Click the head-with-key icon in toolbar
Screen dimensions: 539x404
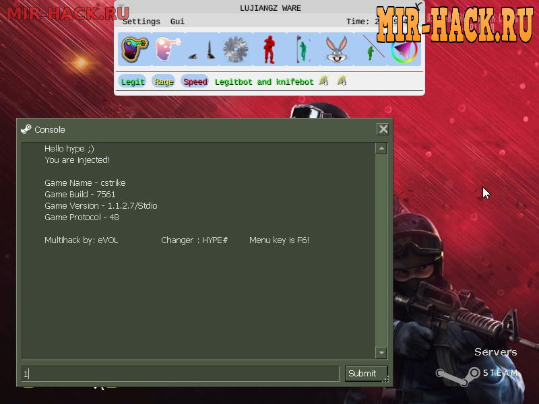click(x=134, y=49)
